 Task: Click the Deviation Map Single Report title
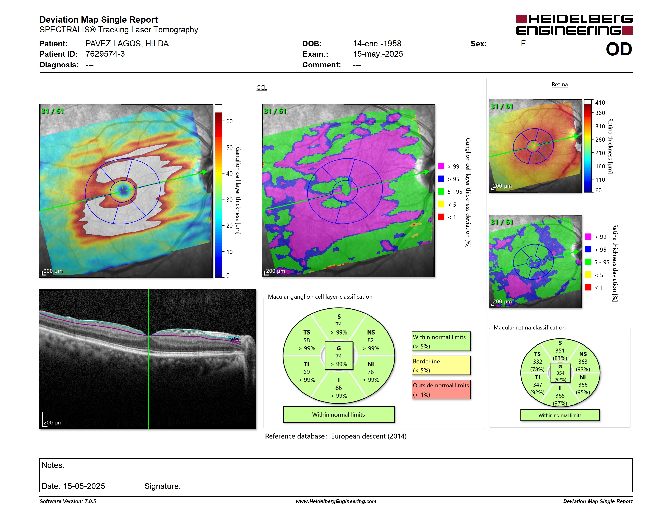pos(99,20)
